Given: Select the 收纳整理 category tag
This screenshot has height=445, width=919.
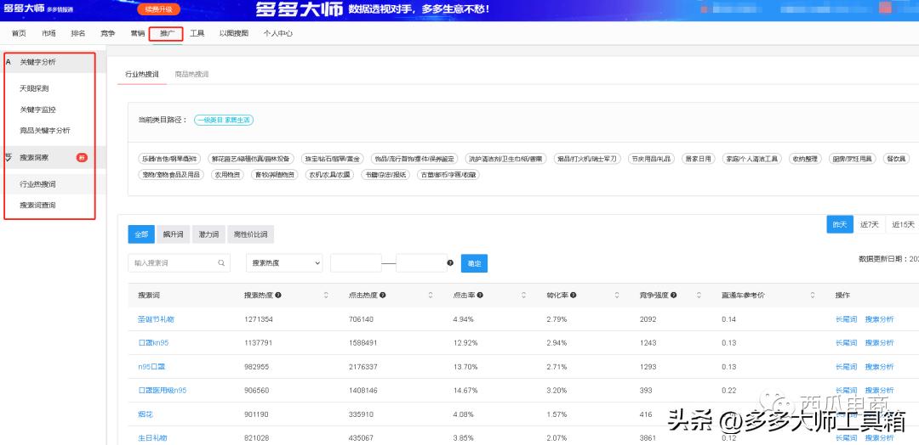Looking at the screenshot, I should click(x=805, y=159).
